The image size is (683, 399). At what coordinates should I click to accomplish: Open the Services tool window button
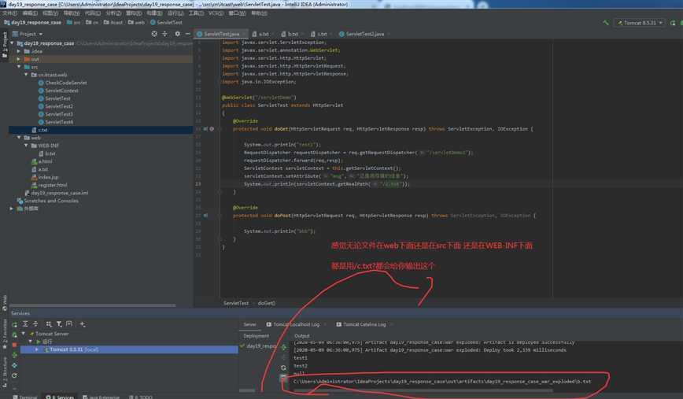click(60, 397)
